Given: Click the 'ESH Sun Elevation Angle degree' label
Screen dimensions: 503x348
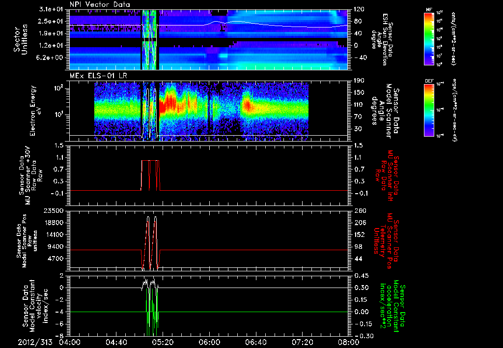Looking at the screenshot, I should [x=382, y=39].
